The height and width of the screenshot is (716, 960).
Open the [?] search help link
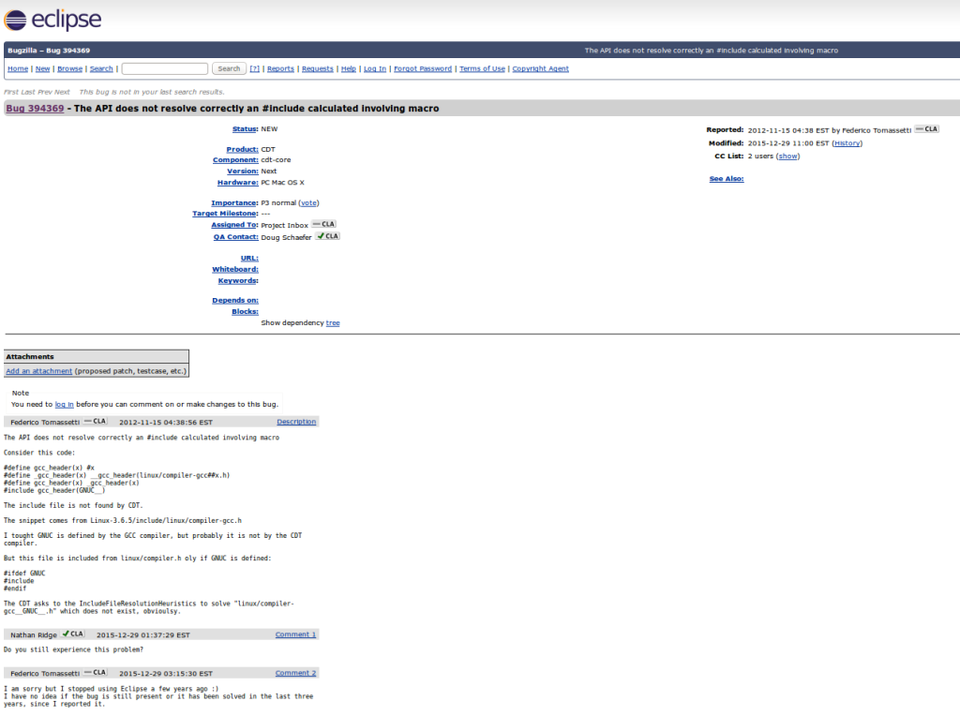(x=254, y=68)
